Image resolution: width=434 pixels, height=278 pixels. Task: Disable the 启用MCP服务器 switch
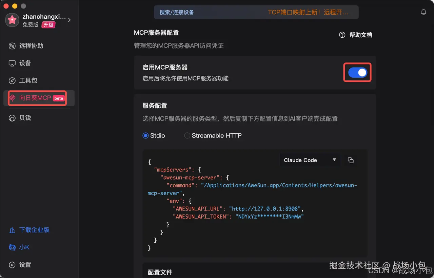357,72
